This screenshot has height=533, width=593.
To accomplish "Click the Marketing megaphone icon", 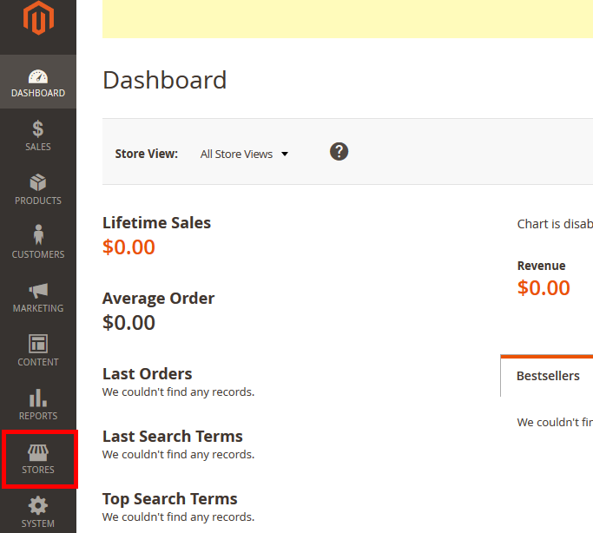I will point(38,291).
